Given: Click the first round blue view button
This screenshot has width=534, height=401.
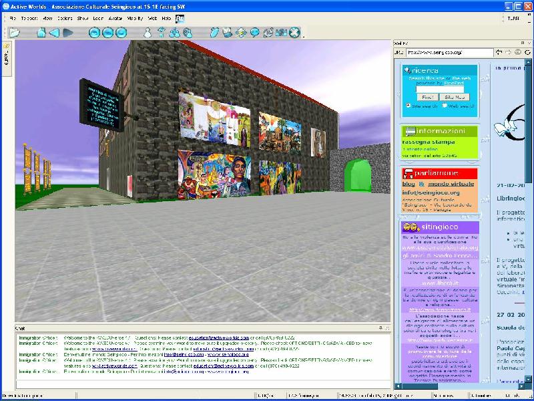Looking at the screenshot, I should pyautogui.click(x=94, y=32).
